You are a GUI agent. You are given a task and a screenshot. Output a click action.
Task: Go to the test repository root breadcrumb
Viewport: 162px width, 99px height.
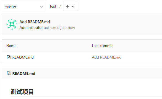point(53,7)
